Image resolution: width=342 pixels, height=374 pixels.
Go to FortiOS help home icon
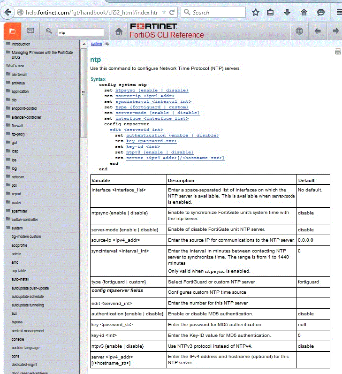119,31
